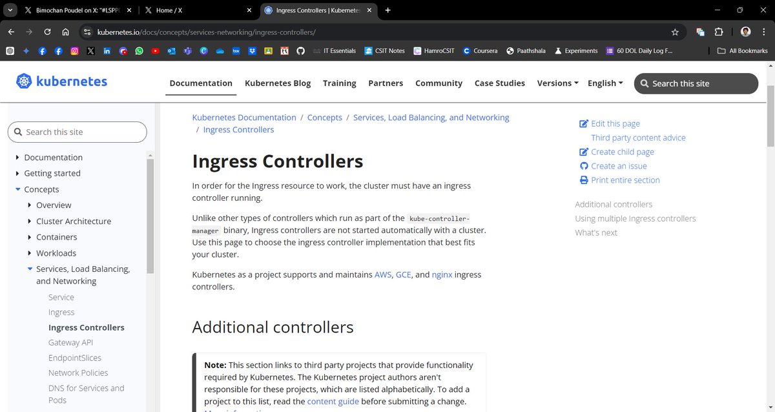Screen dimensions: 775x412
Task: Open the Chrome profile avatar
Action: [745, 32]
